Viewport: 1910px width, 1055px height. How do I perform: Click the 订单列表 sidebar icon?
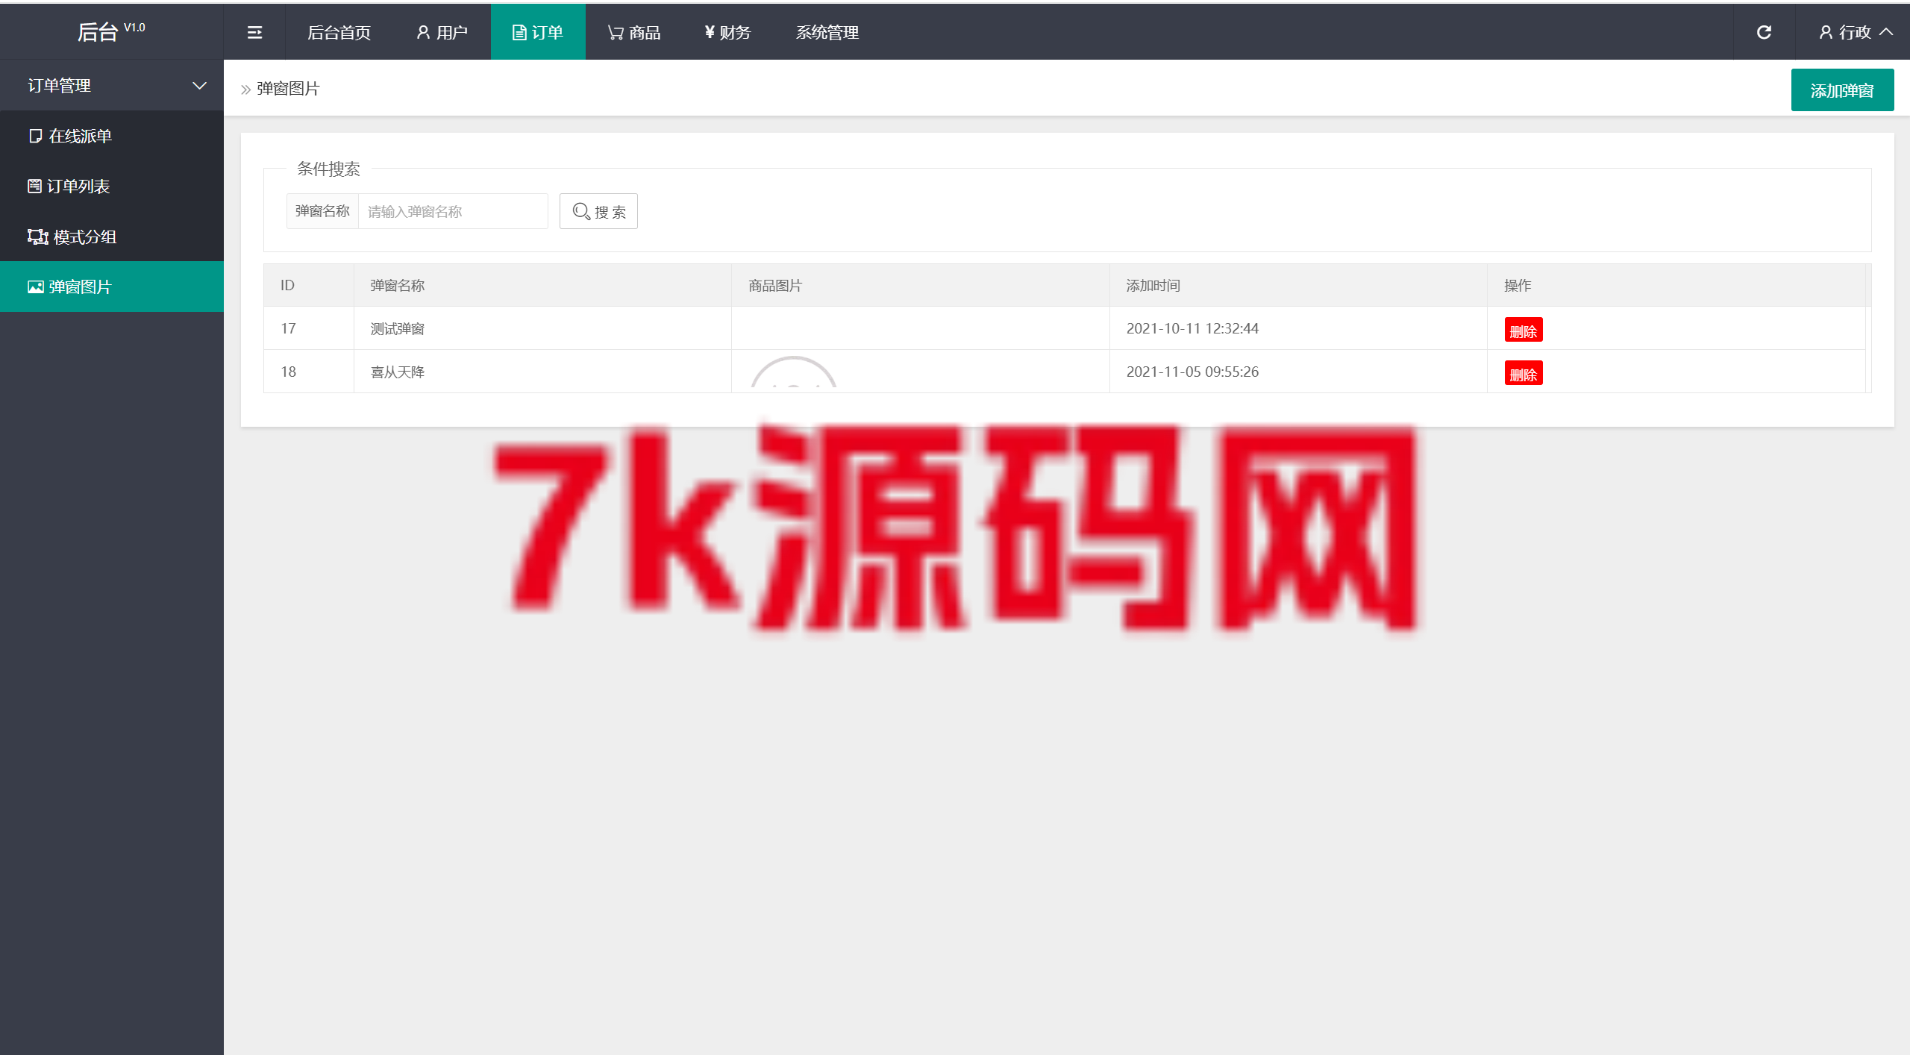tap(34, 186)
